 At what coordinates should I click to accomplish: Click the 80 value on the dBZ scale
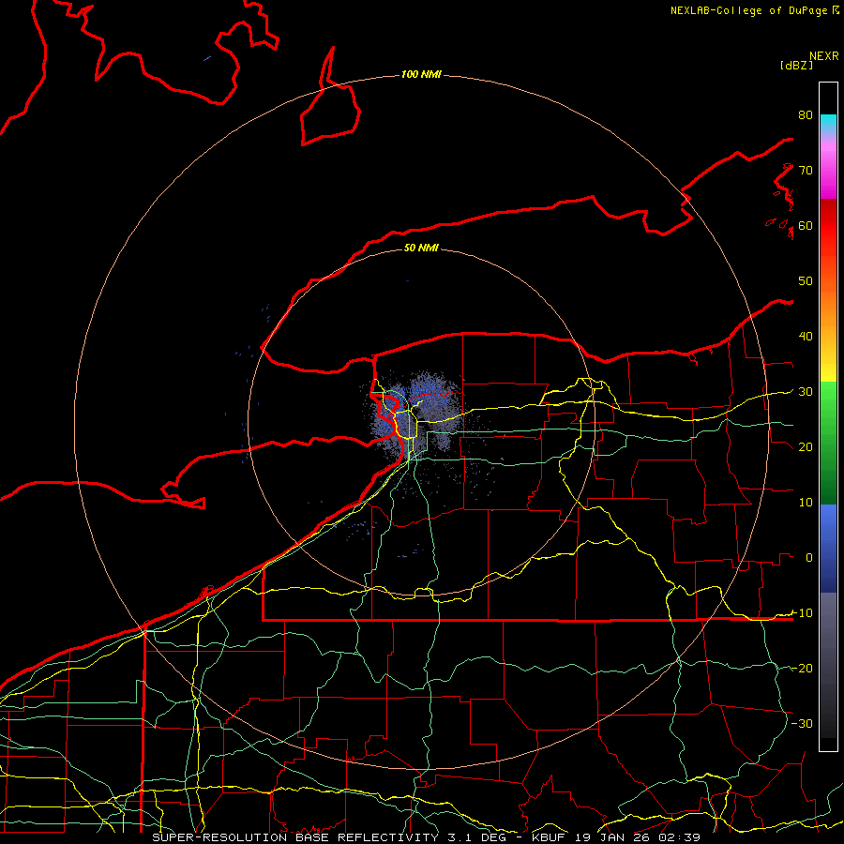point(806,114)
